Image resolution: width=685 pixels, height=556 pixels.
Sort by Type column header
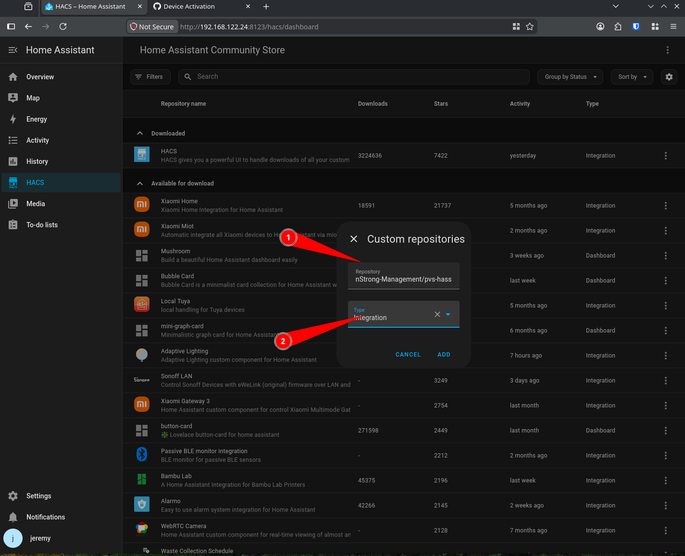(592, 104)
